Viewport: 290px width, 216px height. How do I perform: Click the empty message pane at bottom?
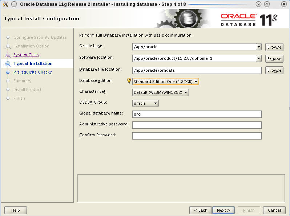181,188
